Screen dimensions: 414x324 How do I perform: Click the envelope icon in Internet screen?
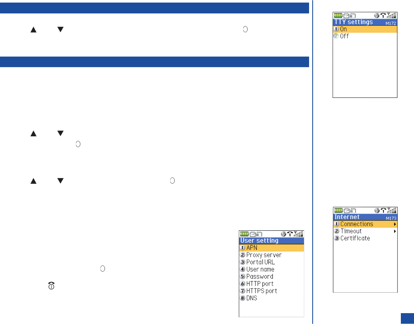tap(347, 211)
